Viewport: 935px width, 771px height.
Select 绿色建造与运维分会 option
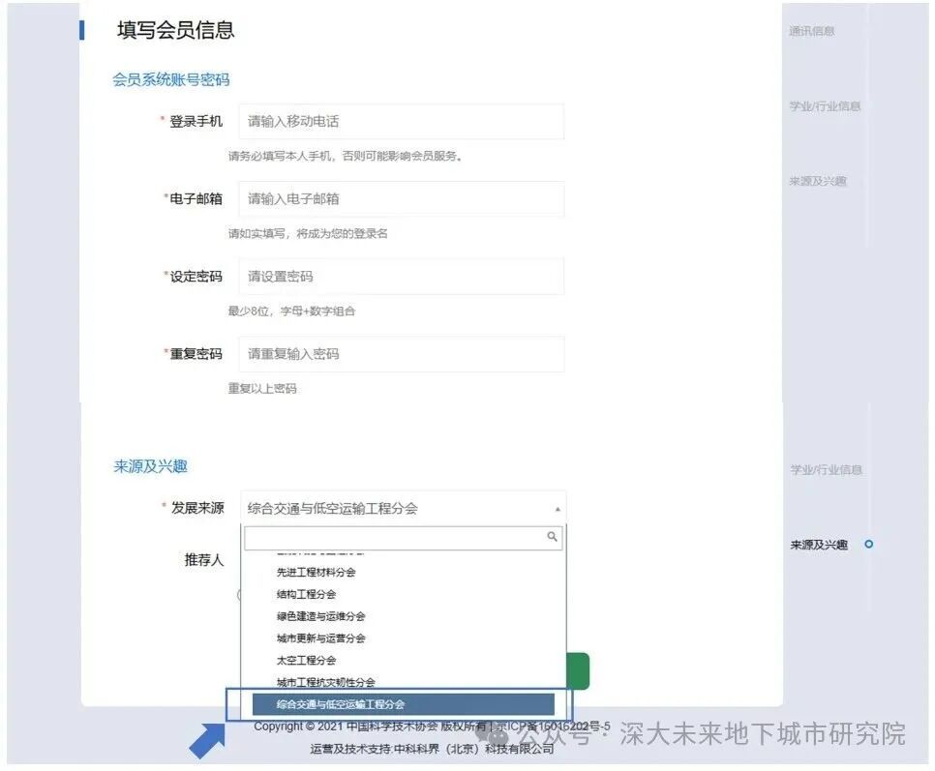[320, 616]
